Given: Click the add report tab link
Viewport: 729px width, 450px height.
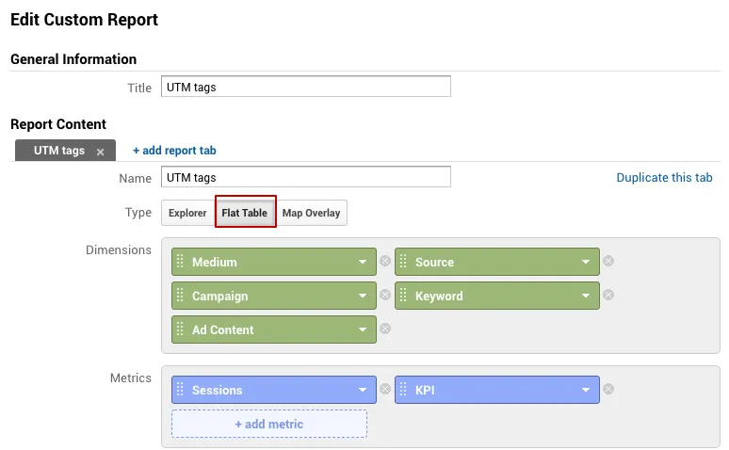Looking at the screenshot, I should [174, 151].
